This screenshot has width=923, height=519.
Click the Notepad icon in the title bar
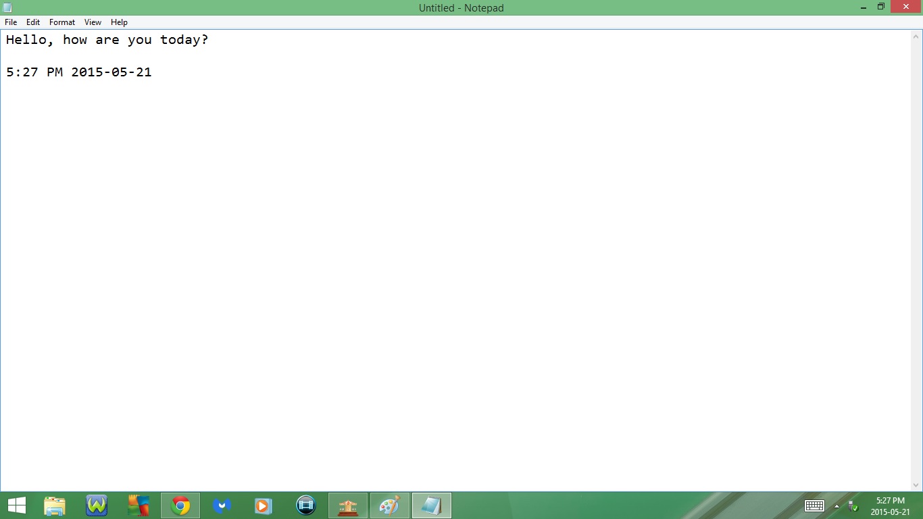point(7,7)
